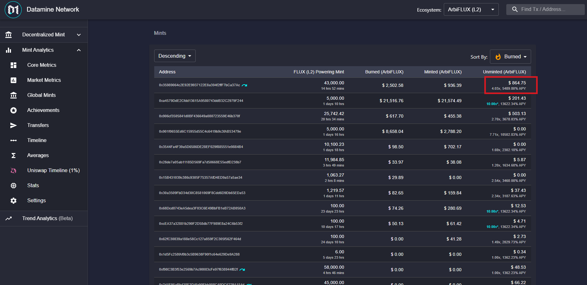Click the Uniswap unicorn icon
587x285 pixels.
click(14, 171)
